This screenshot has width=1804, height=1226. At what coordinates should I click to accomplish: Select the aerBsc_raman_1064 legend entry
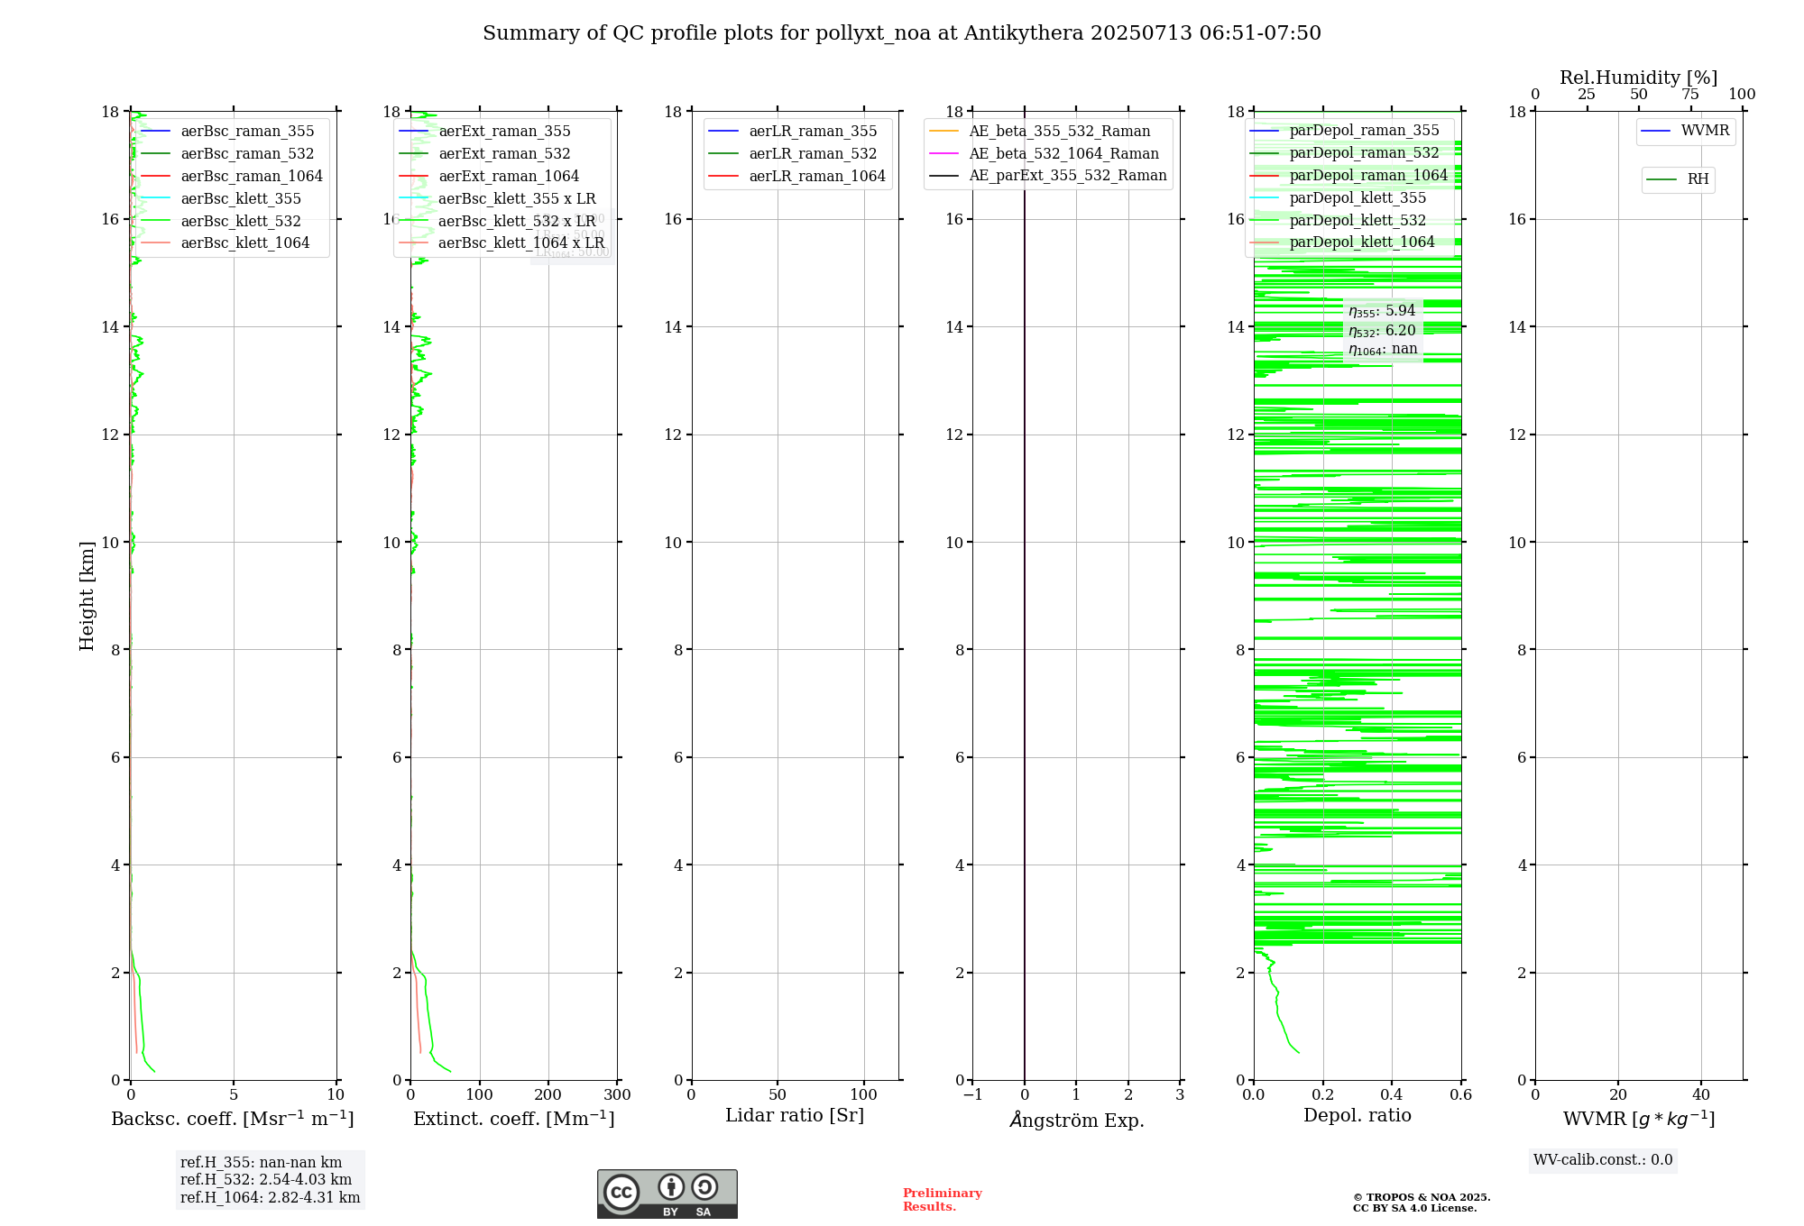coord(234,177)
